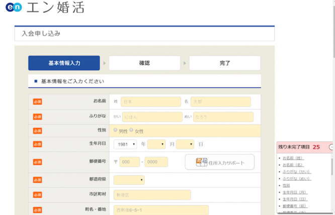Focus the せい furigana field
The height and width of the screenshot is (215, 335).
152,117
